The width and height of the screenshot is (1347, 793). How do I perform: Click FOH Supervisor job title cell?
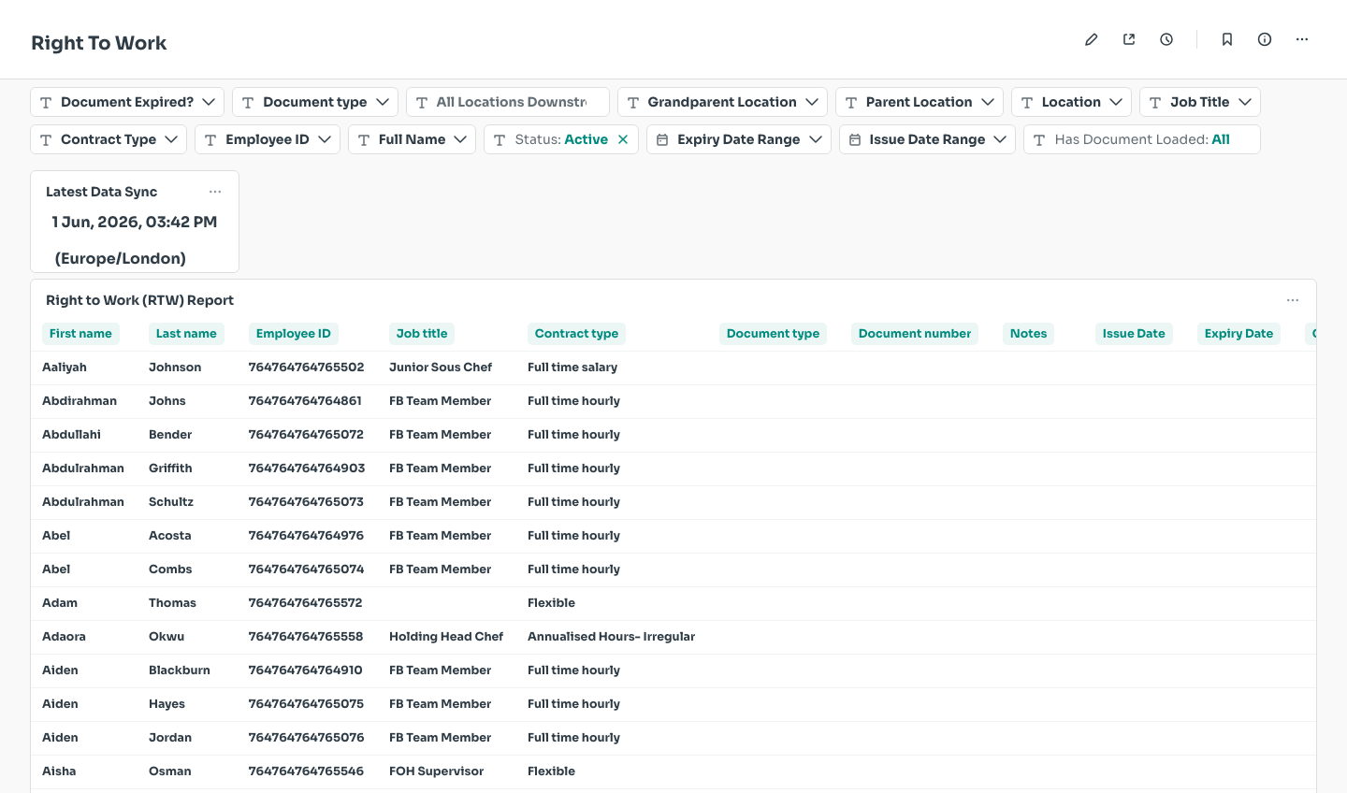click(436, 771)
